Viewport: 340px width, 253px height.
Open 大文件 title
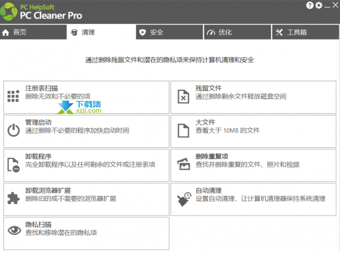click(205, 122)
